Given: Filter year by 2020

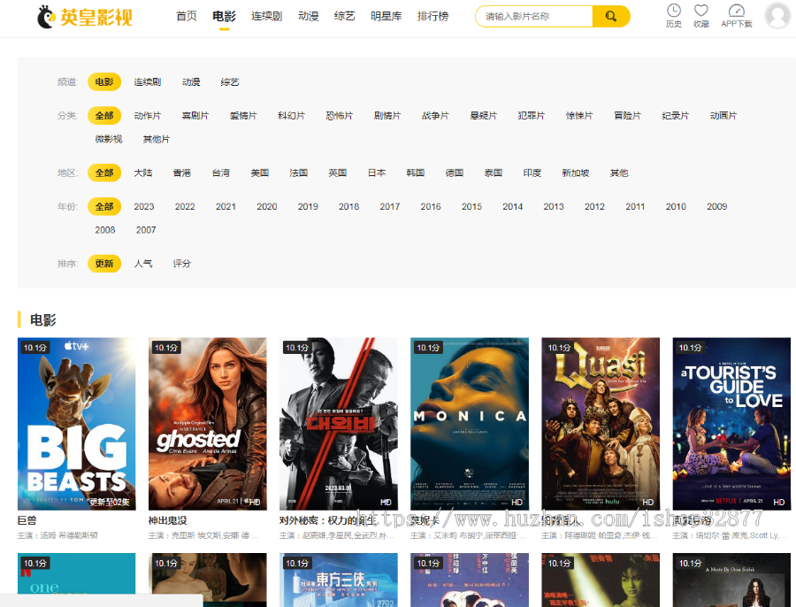Looking at the screenshot, I should [x=267, y=206].
